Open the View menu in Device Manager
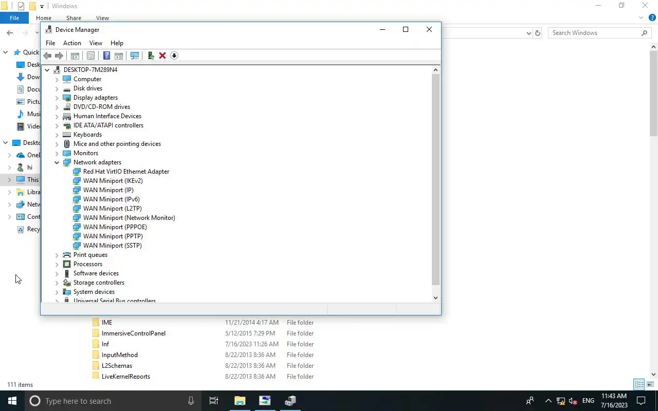658x411 pixels. click(x=96, y=43)
